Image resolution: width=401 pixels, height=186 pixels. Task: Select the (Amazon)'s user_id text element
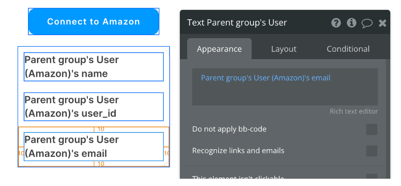[x=94, y=107]
